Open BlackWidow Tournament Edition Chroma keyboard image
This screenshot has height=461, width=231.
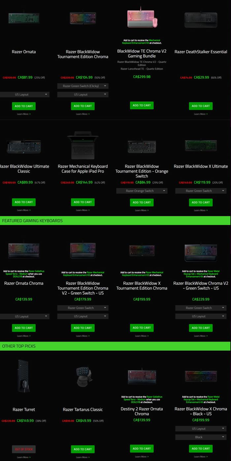pyautogui.click(x=83, y=18)
